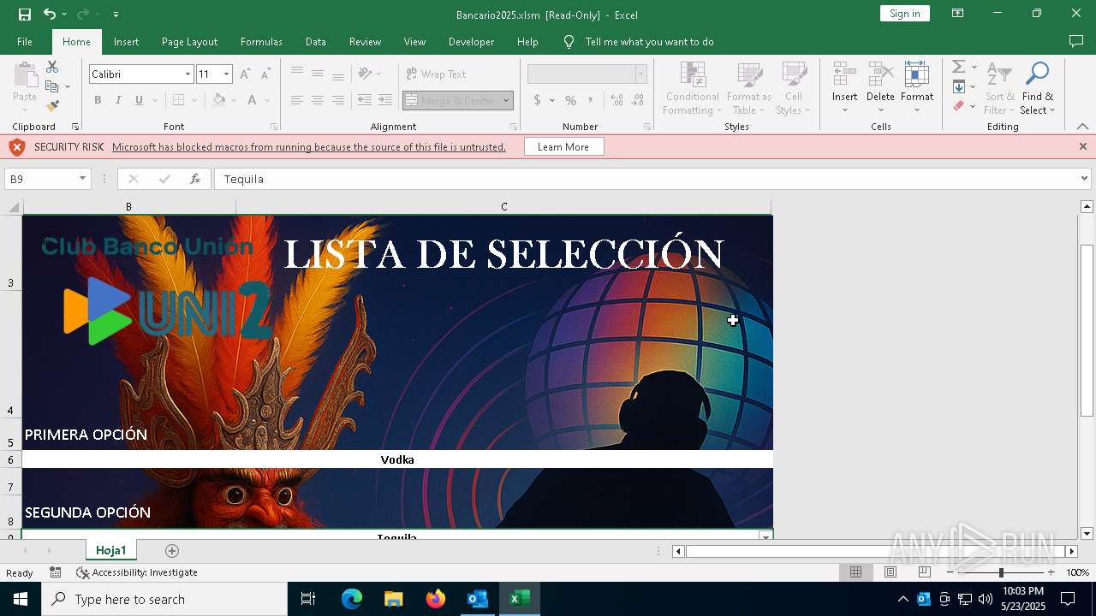The width and height of the screenshot is (1096, 616).
Task: Click the Sign in button
Action: click(905, 14)
